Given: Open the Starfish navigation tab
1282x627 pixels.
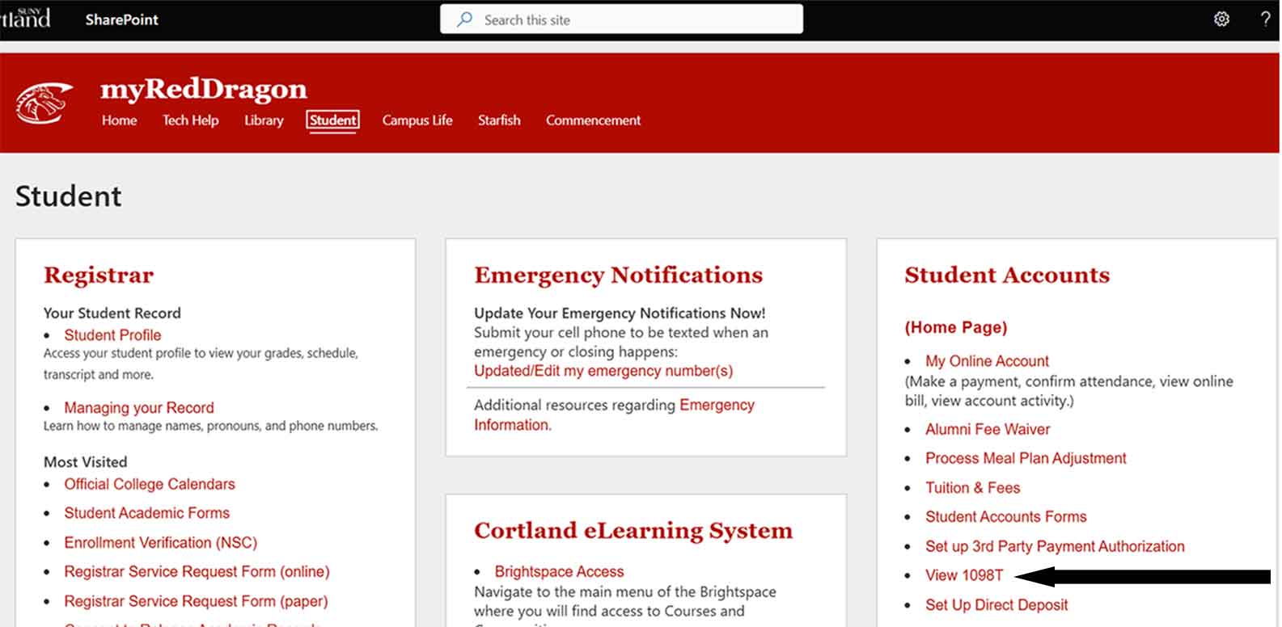Looking at the screenshot, I should 499,120.
